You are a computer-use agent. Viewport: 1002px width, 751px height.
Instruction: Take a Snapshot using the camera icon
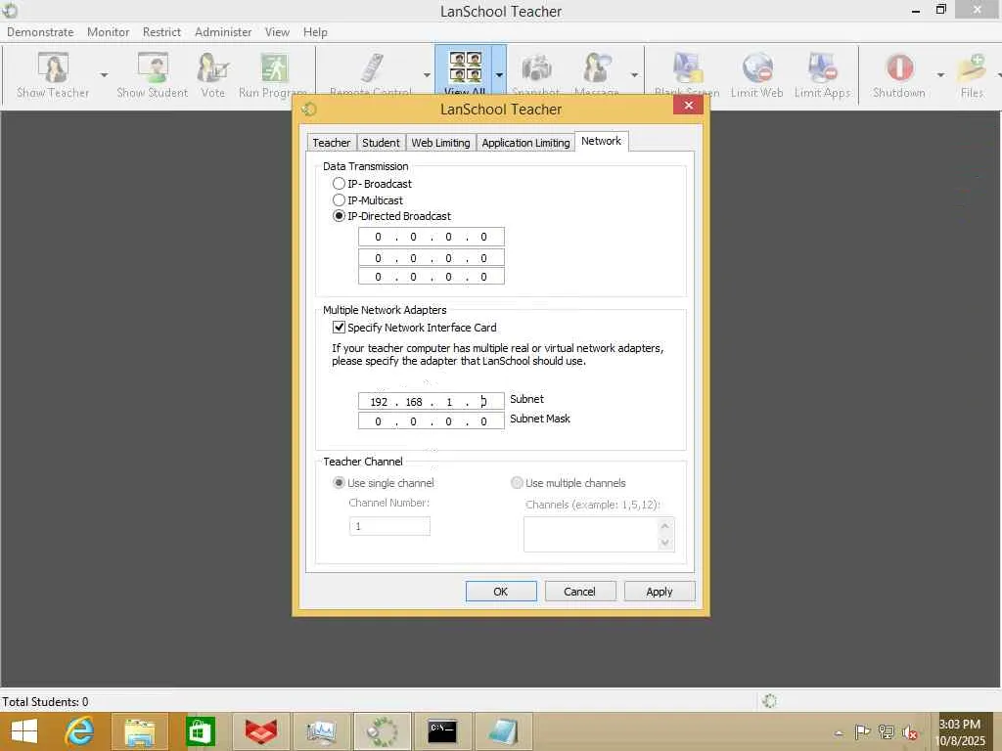[x=536, y=67]
